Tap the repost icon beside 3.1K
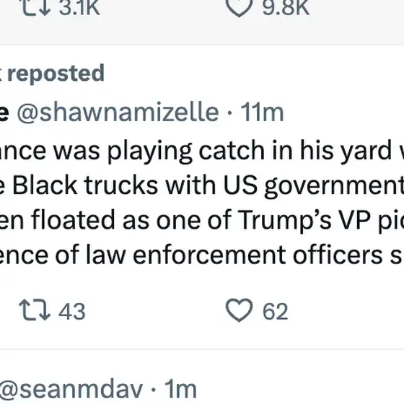The height and width of the screenshot is (404, 404). coord(35,7)
